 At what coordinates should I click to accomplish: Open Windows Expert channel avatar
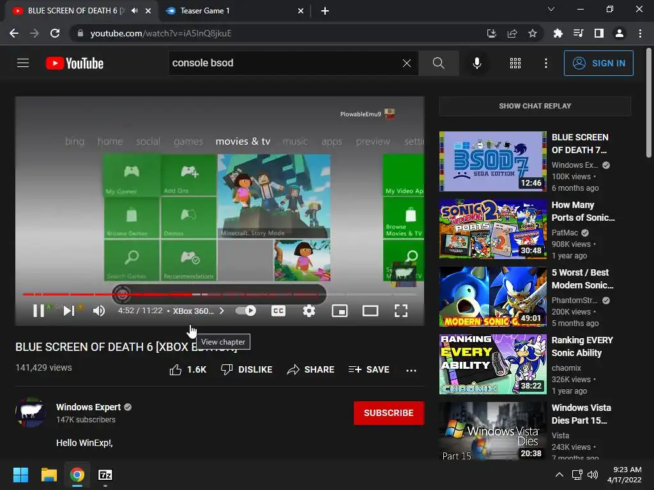pyautogui.click(x=31, y=412)
